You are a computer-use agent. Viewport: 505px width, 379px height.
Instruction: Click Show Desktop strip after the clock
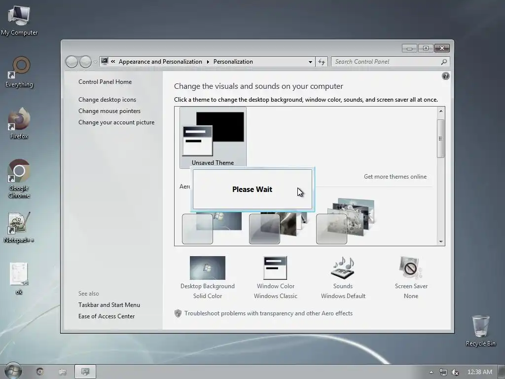click(x=502, y=372)
